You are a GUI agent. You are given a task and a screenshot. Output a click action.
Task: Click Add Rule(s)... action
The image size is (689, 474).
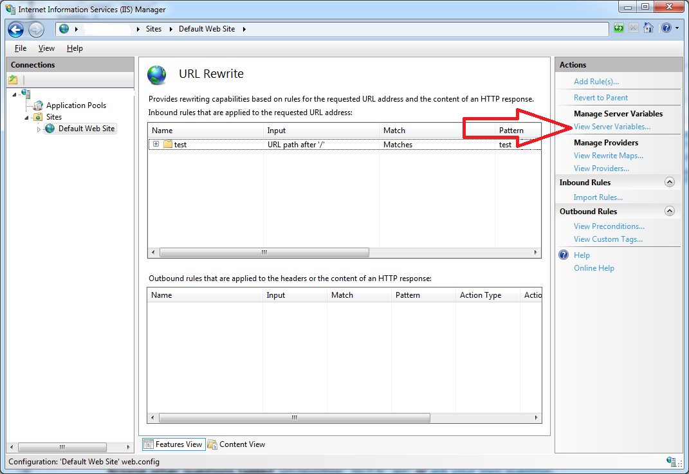[596, 81]
